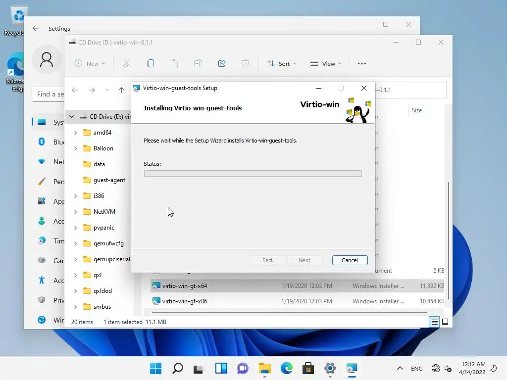Switch to large icons view in Explorer status bar

445,322
